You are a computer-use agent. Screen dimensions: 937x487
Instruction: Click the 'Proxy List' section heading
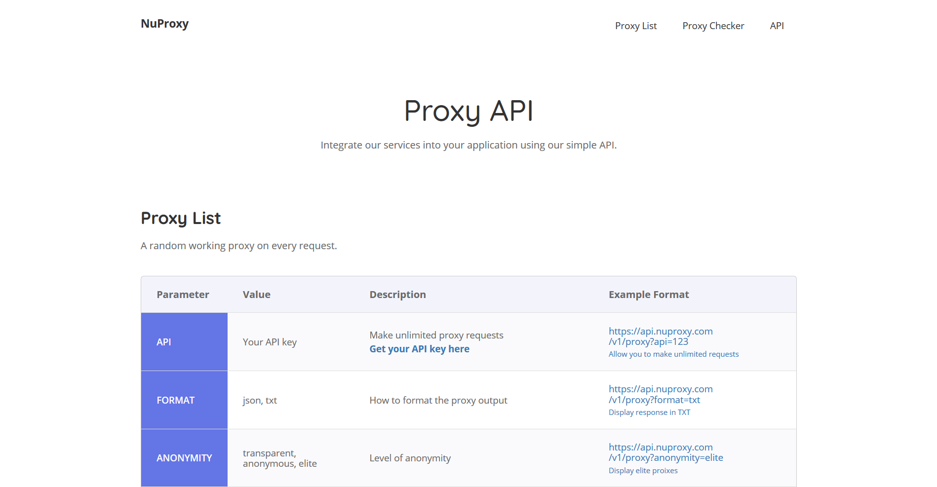(x=181, y=218)
